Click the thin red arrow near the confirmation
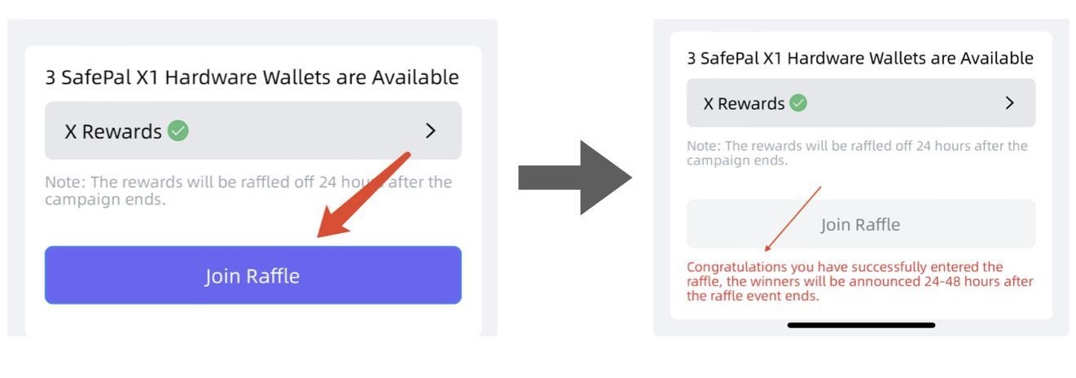The height and width of the screenshot is (378, 1076). pyautogui.click(x=793, y=218)
